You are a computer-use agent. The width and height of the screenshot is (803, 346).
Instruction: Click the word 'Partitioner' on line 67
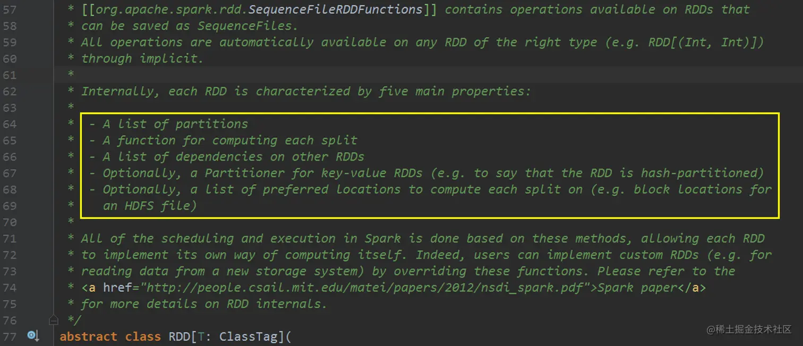244,173
